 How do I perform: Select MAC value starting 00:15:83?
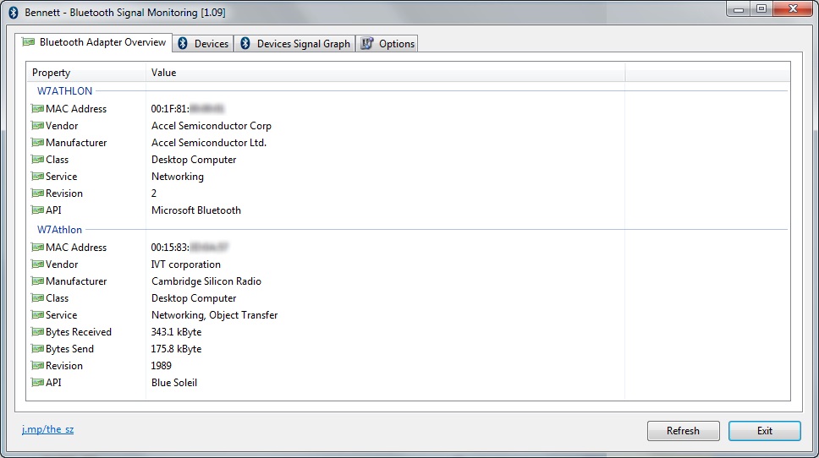190,248
